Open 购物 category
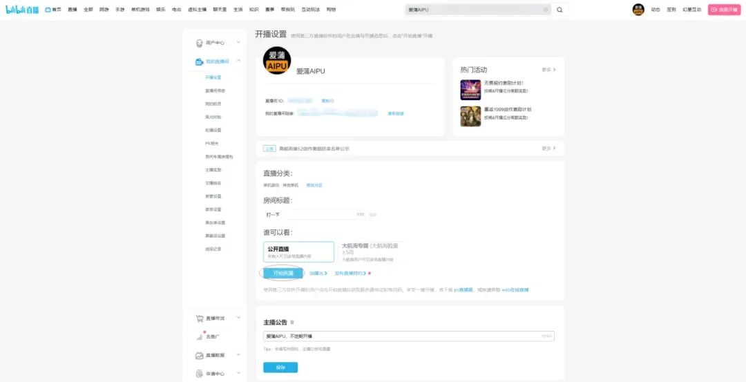The height and width of the screenshot is (382, 746). pyautogui.click(x=331, y=10)
